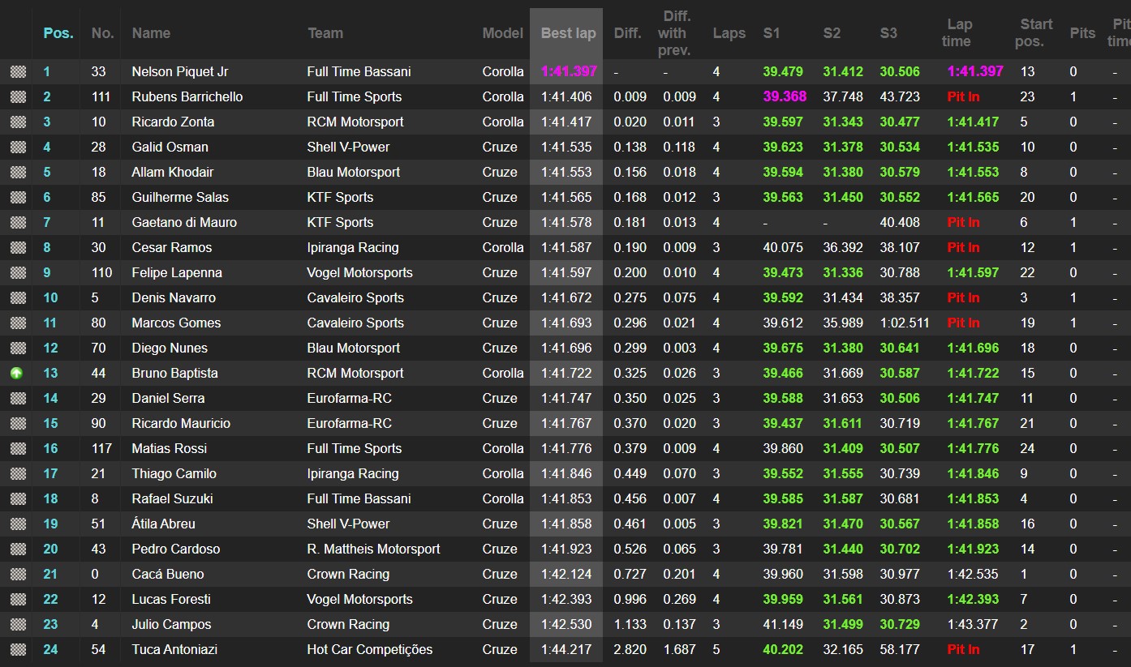Sort by the Name column header

tap(151, 33)
